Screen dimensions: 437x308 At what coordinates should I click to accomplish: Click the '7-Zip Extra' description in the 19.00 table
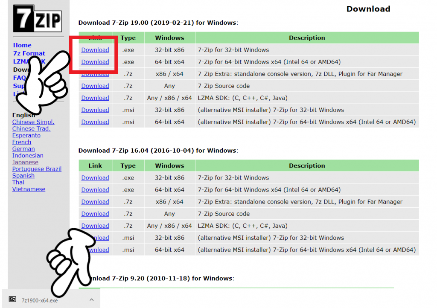[x=300, y=74]
